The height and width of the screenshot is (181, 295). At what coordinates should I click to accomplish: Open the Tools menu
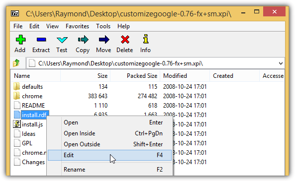(103, 26)
